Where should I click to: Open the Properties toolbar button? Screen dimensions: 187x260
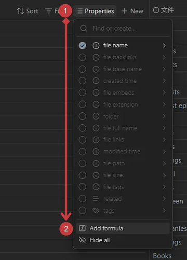click(x=95, y=11)
